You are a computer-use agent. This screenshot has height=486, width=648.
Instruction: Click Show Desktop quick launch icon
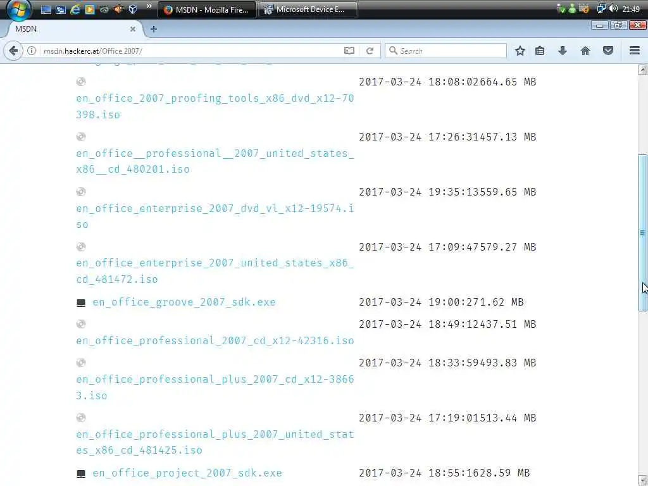pos(46,9)
